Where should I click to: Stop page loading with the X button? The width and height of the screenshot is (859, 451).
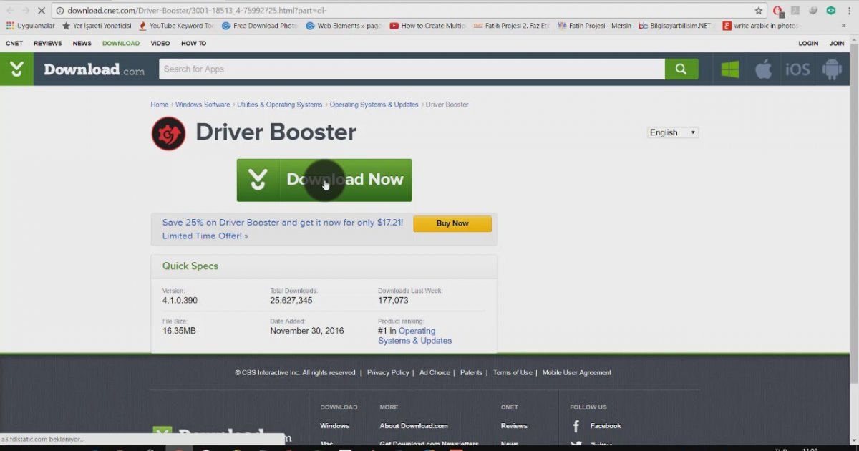[41, 11]
